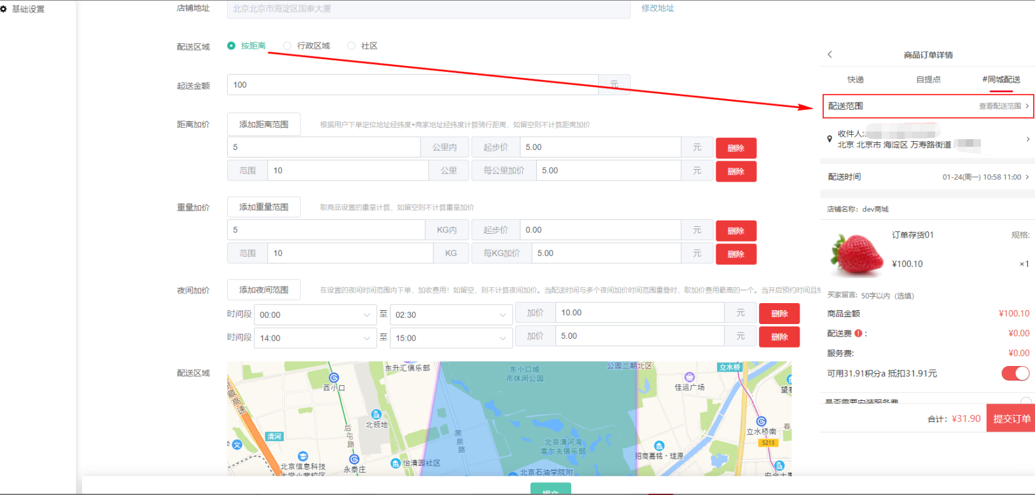Choose the 社区 radio option

point(351,46)
